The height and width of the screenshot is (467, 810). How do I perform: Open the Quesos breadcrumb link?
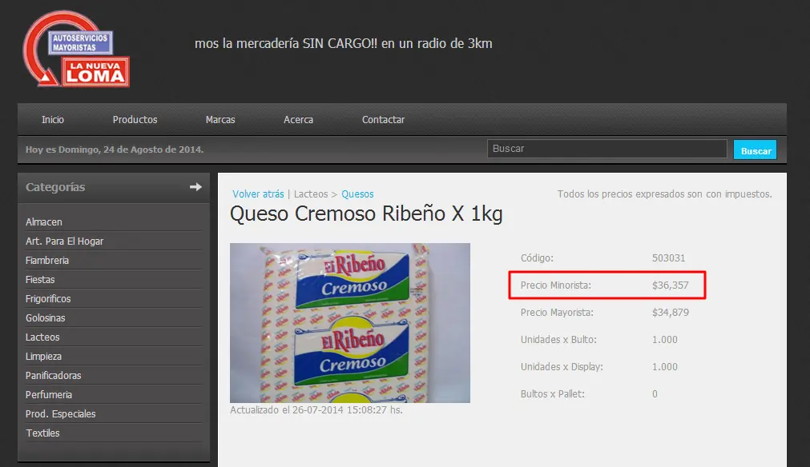click(x=357, y=194)
